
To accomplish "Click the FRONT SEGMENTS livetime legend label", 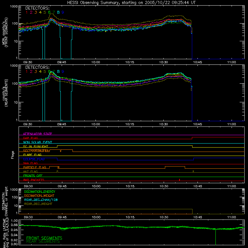I will 44,238.
